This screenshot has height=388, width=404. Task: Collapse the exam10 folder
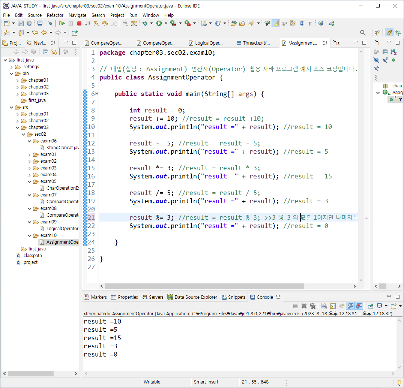point(29,235)
